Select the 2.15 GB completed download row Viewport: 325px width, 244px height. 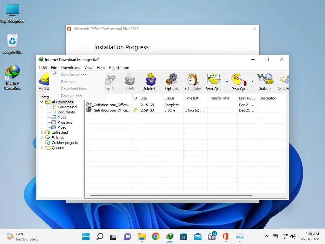[186, 105]
